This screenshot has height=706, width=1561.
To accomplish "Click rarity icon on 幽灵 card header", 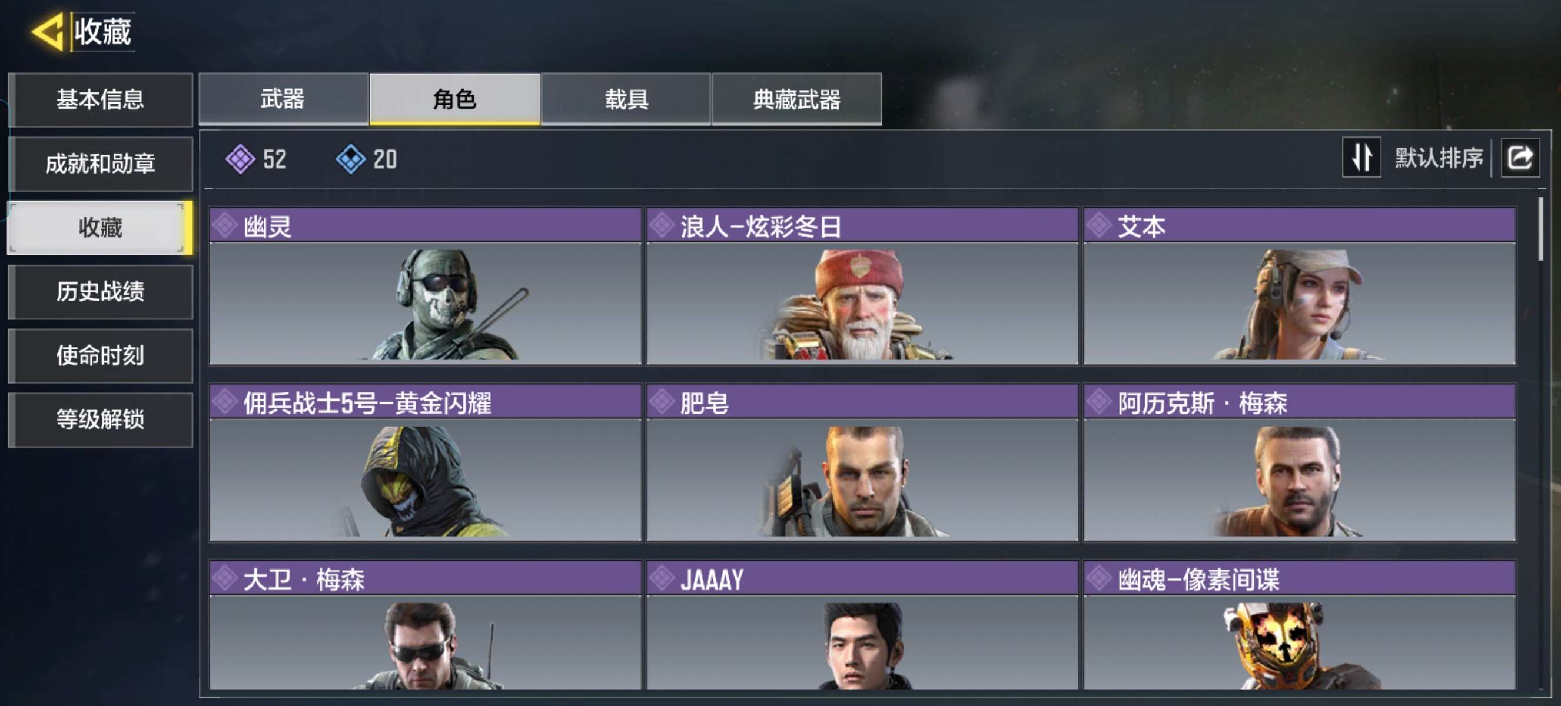I will [x=225, y=226].
